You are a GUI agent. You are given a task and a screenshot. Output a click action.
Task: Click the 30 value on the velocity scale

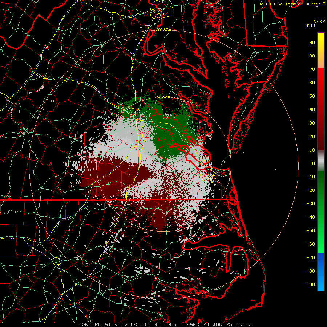click(x=312, y=123)
